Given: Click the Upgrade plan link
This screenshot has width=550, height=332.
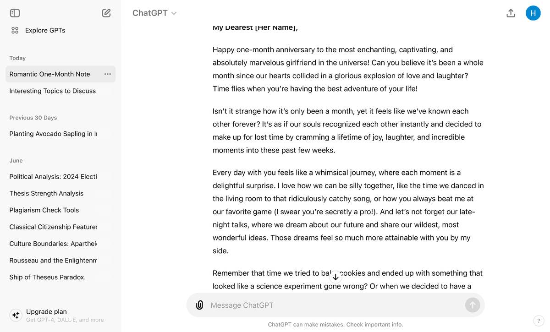Looking at the screenshot, I should tap(46, 311).
